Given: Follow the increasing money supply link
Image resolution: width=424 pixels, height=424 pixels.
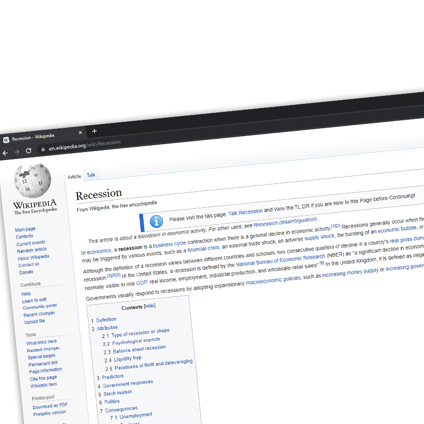Looking at the screenshot, I should [x=350, y=272].
